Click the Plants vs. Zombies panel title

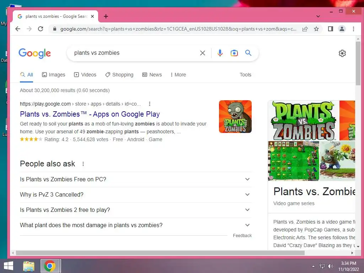[x=314, y=192]
